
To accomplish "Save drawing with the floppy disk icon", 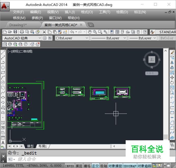I will coord(15,32).
